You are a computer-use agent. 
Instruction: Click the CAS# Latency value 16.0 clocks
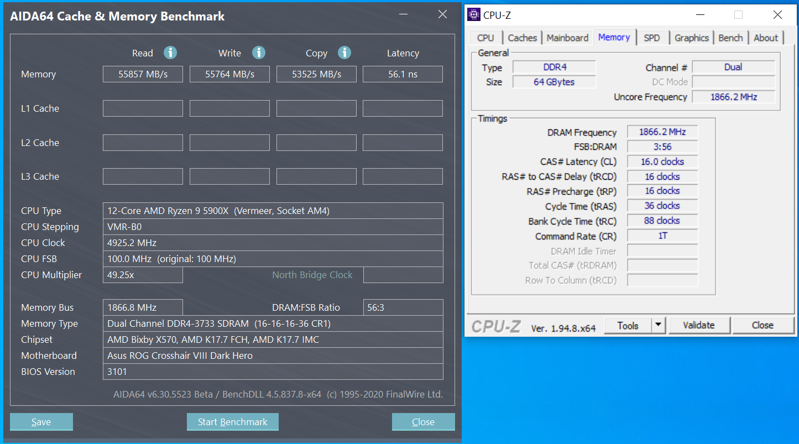[662, 161]
